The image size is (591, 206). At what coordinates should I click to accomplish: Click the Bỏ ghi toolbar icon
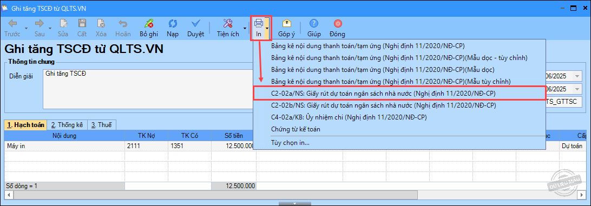click(x=148, y=24)
